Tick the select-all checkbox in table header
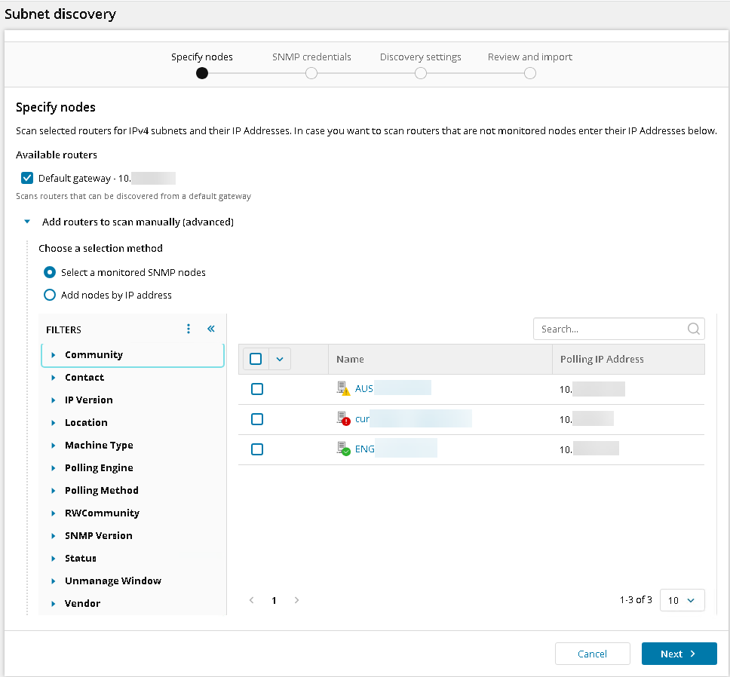 click(x=256, y=359)
